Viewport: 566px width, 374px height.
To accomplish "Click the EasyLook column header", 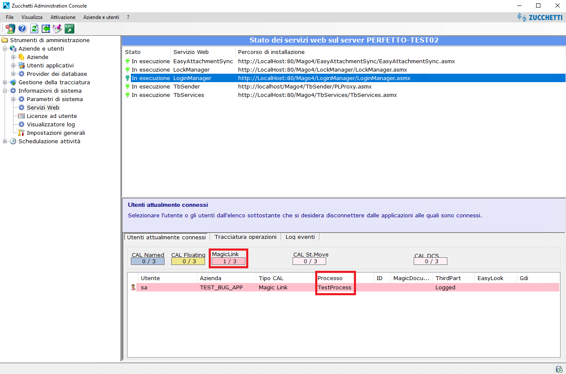I will [x=496, y=278].
